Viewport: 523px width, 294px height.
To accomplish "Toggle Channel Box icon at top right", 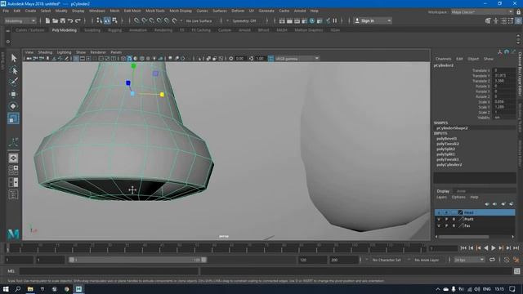I will [519, 20].
